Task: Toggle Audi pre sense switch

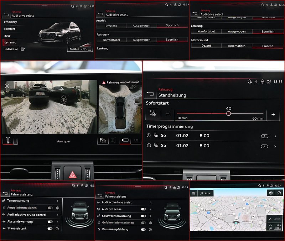Action: [143, 209]
